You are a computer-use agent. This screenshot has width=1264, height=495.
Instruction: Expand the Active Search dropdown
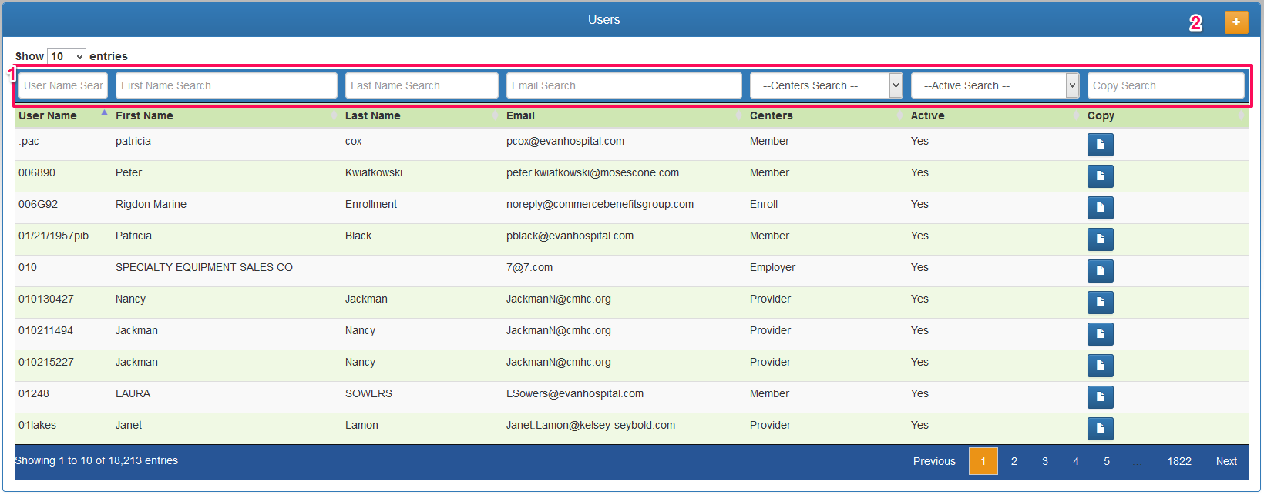click(x=994, y=85)
